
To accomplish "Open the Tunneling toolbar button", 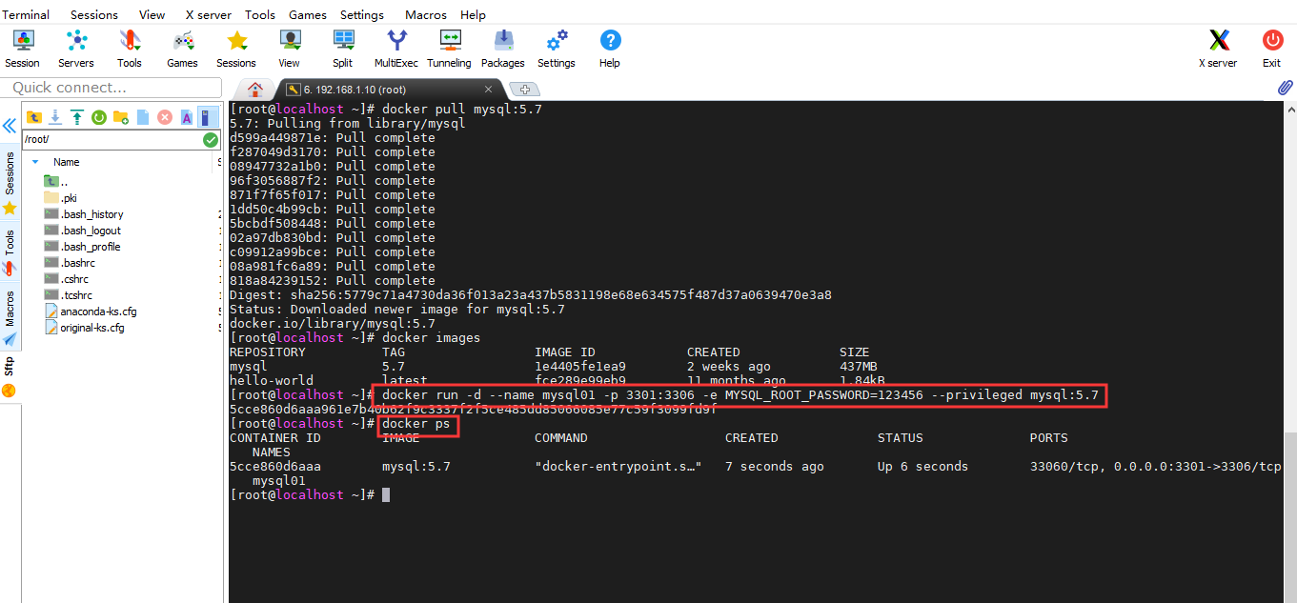I will click(x=449, y=49).
